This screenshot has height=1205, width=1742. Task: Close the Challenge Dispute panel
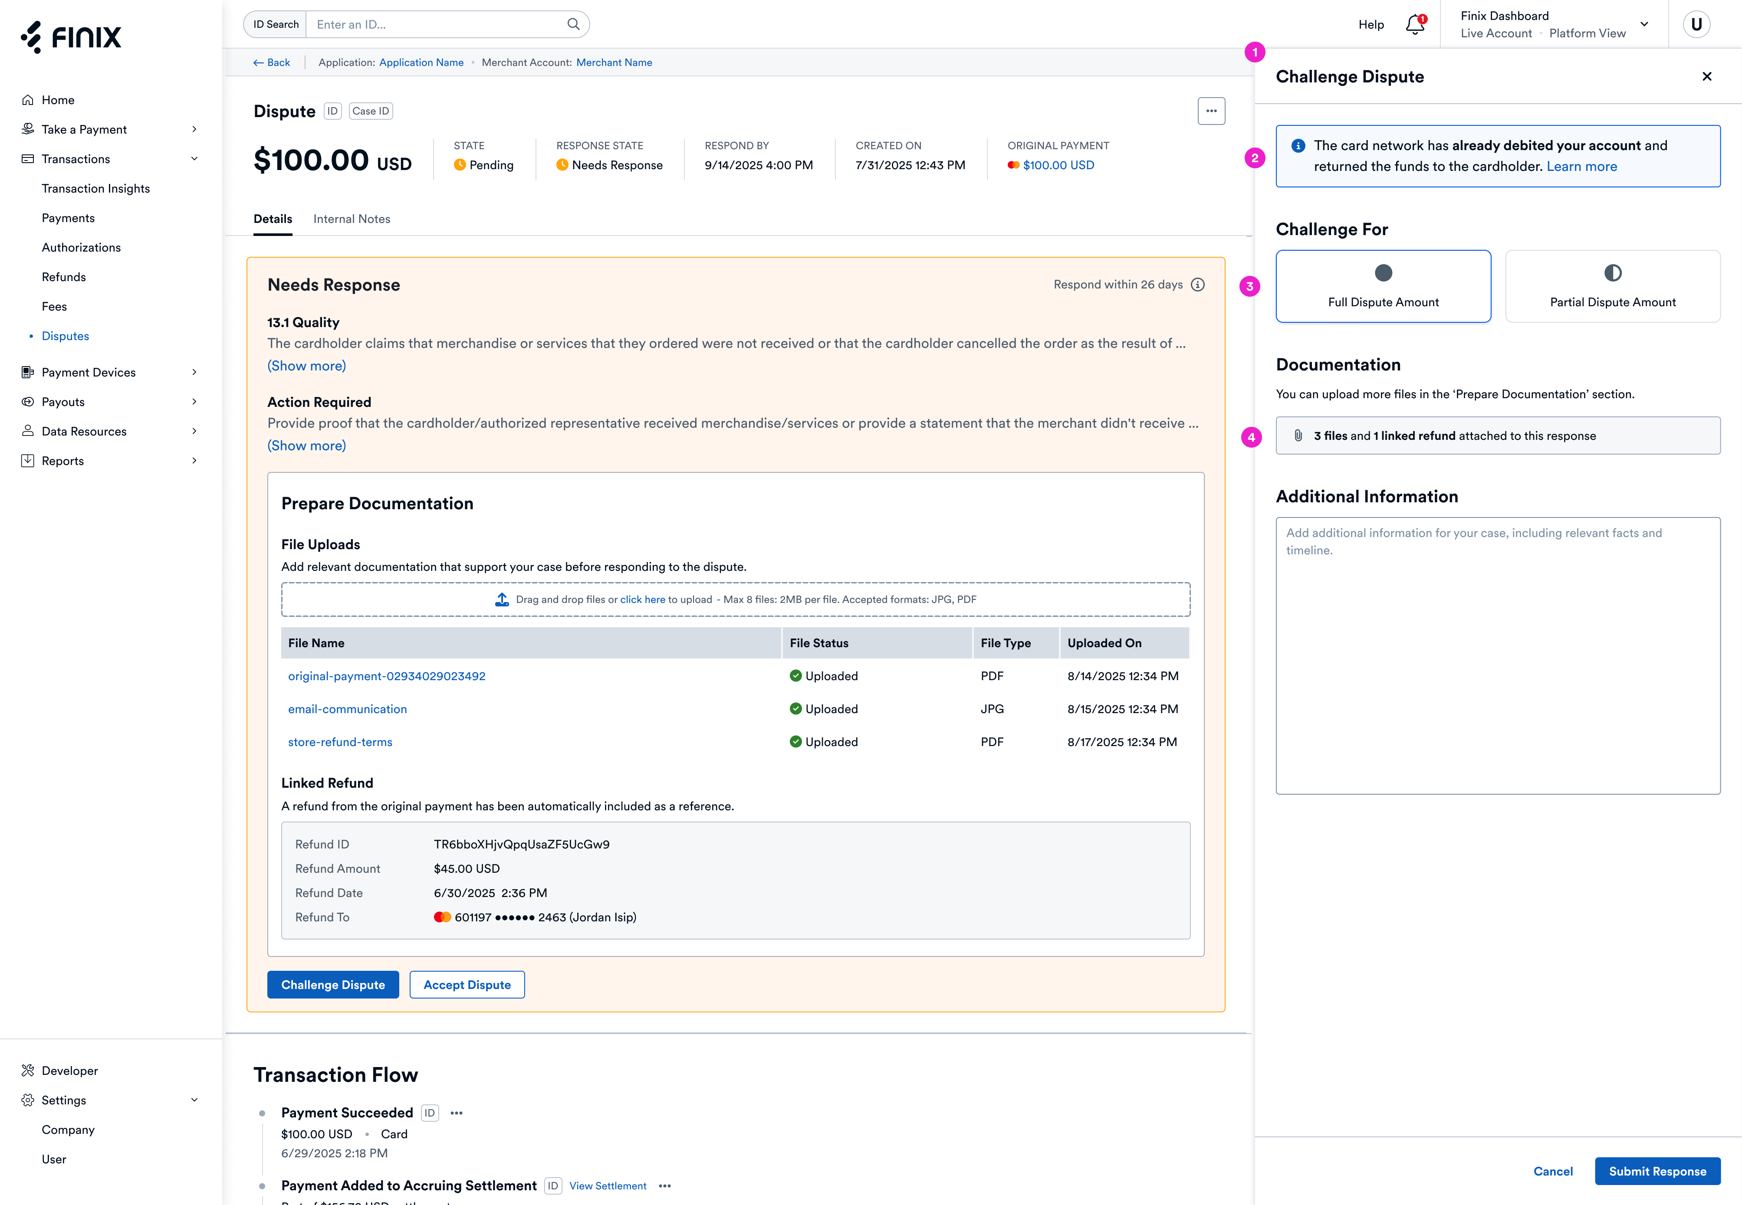1706,76
